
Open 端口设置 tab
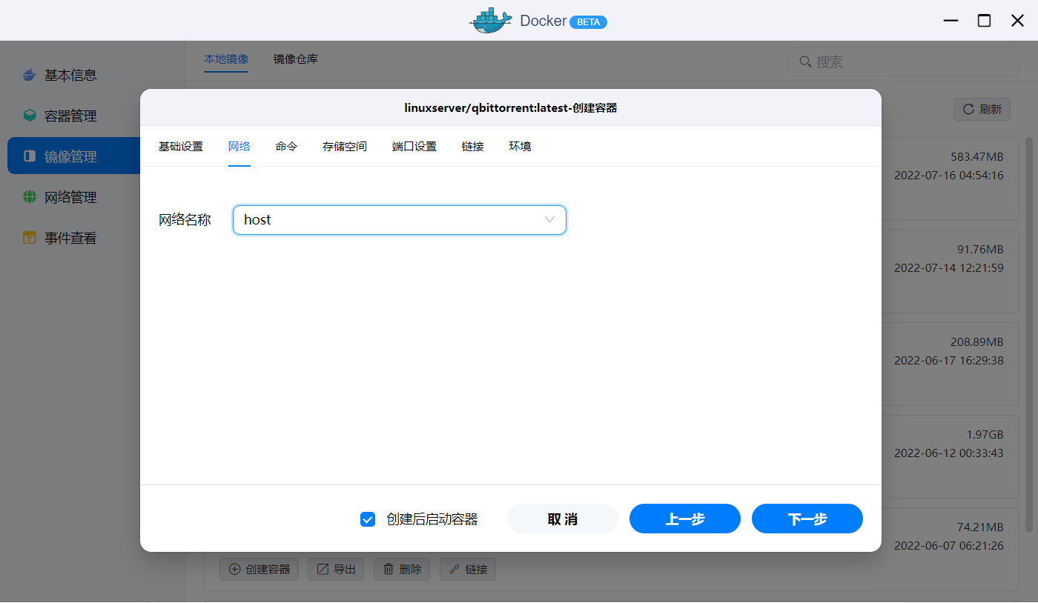(x=414, y=147)
